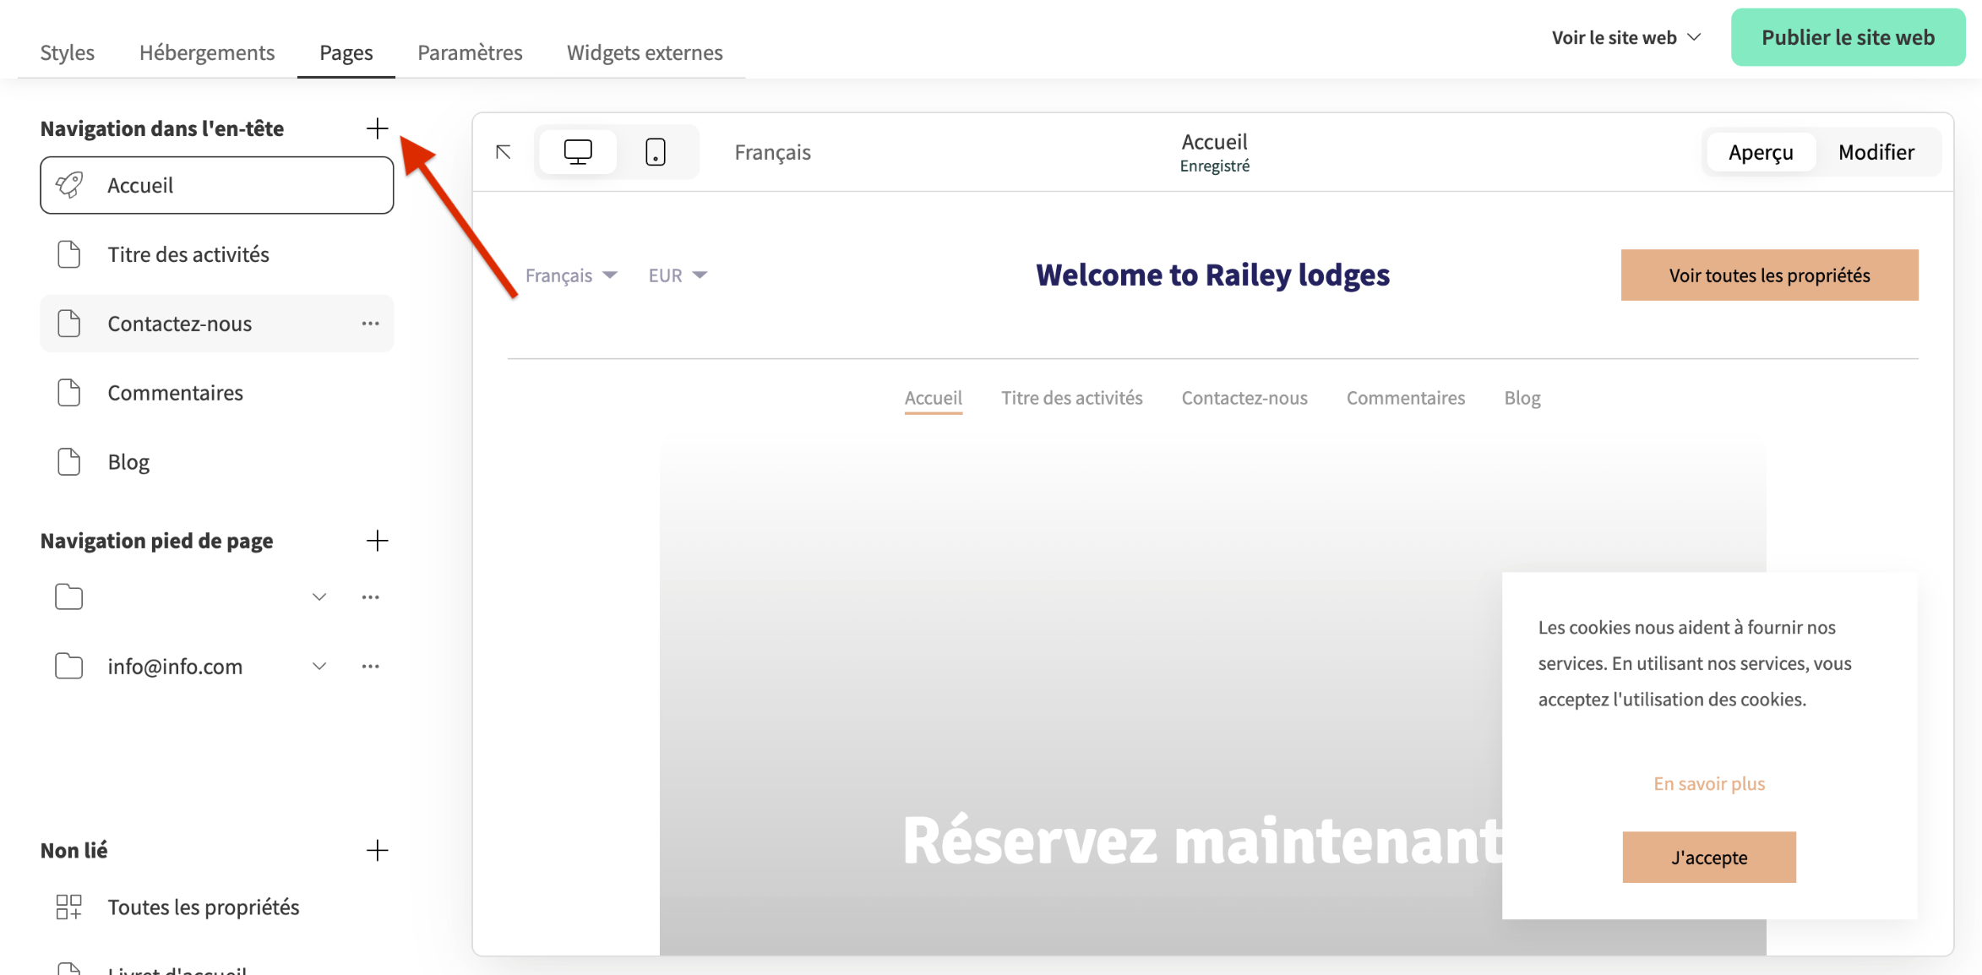1982x975 pixels.
Task: Click the back arrow in the preview toolbar
Action: (x=503, y=151)
